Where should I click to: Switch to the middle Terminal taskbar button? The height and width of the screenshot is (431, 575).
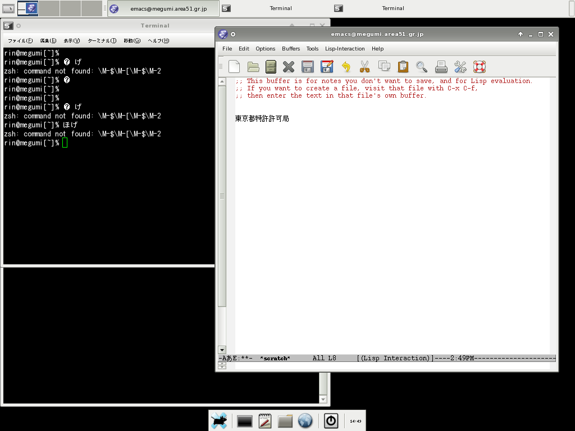click(275, 8)
